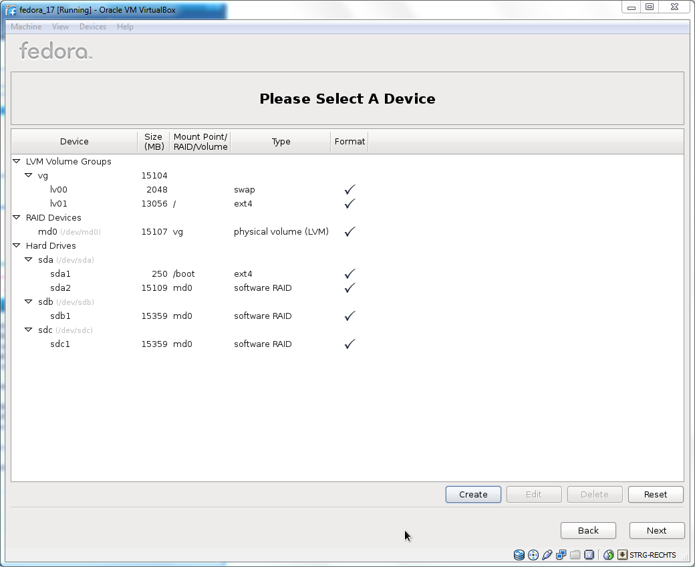
Task: Click the lv01 size value 13056
Action: pos(154,203)
